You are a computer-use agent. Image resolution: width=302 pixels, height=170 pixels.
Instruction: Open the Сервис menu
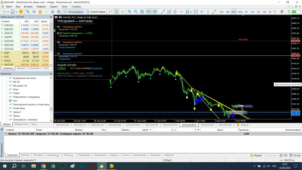pyautogui.click(x=54, y=7)
